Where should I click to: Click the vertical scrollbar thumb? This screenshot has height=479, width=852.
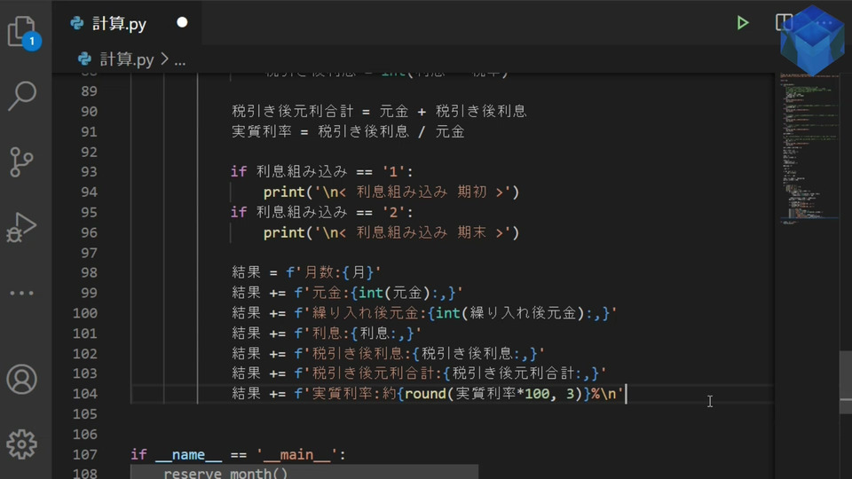pyautogui.click(x=846, y=383)
